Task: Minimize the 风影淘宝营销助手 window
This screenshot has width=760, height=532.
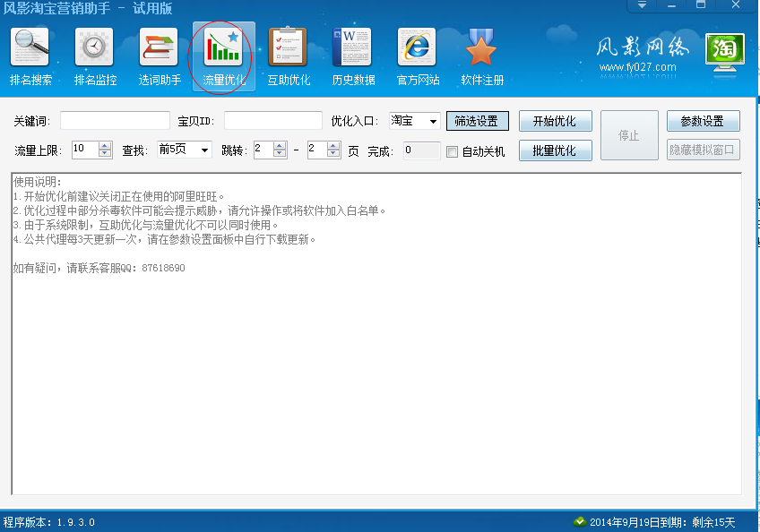Action: [671, 4]
